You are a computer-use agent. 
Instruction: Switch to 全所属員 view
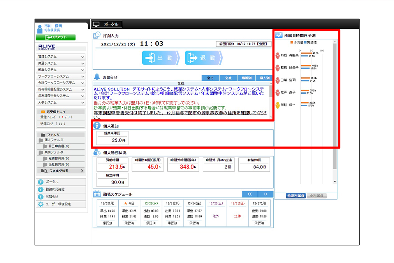click(317, 196)
